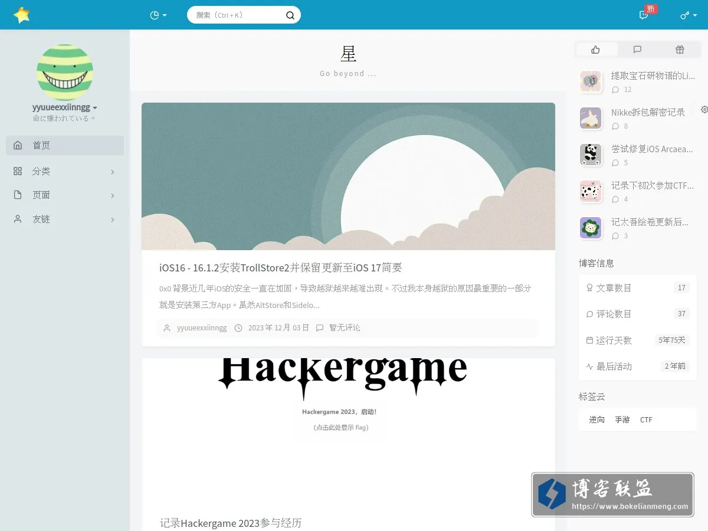Go to 首页 in the sidebar
Viewport: 708px width, 531px height.
click(65, 145)
